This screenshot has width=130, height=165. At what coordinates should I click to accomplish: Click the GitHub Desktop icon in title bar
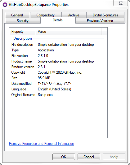coord(5,5)
